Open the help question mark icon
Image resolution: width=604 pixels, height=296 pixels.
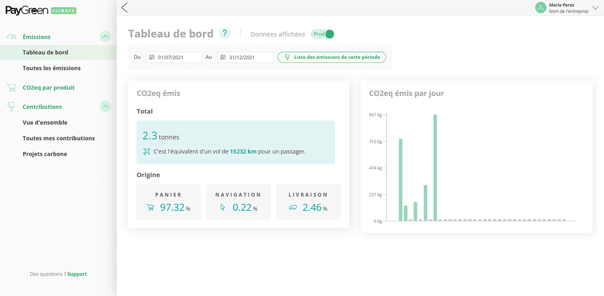click(x=225, y=34)
